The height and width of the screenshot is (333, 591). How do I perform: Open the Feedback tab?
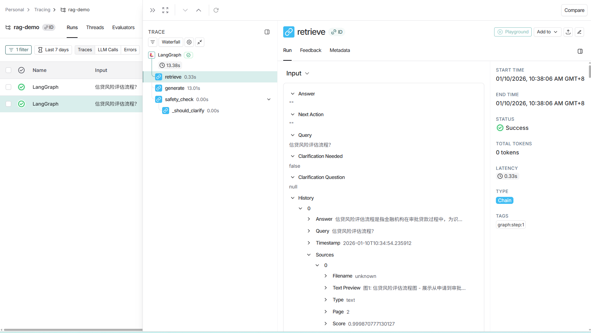(x=311, y=50)
